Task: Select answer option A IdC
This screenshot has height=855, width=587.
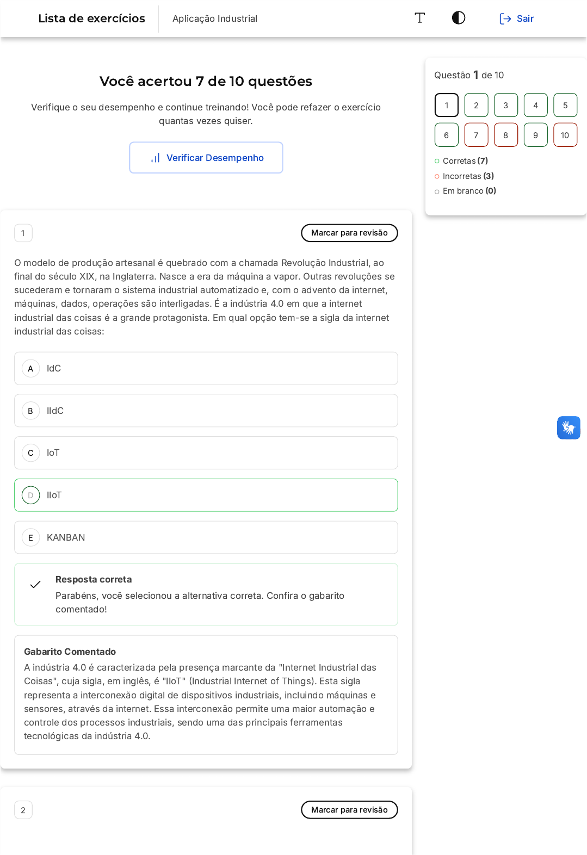Action: (x=206, y=368)
